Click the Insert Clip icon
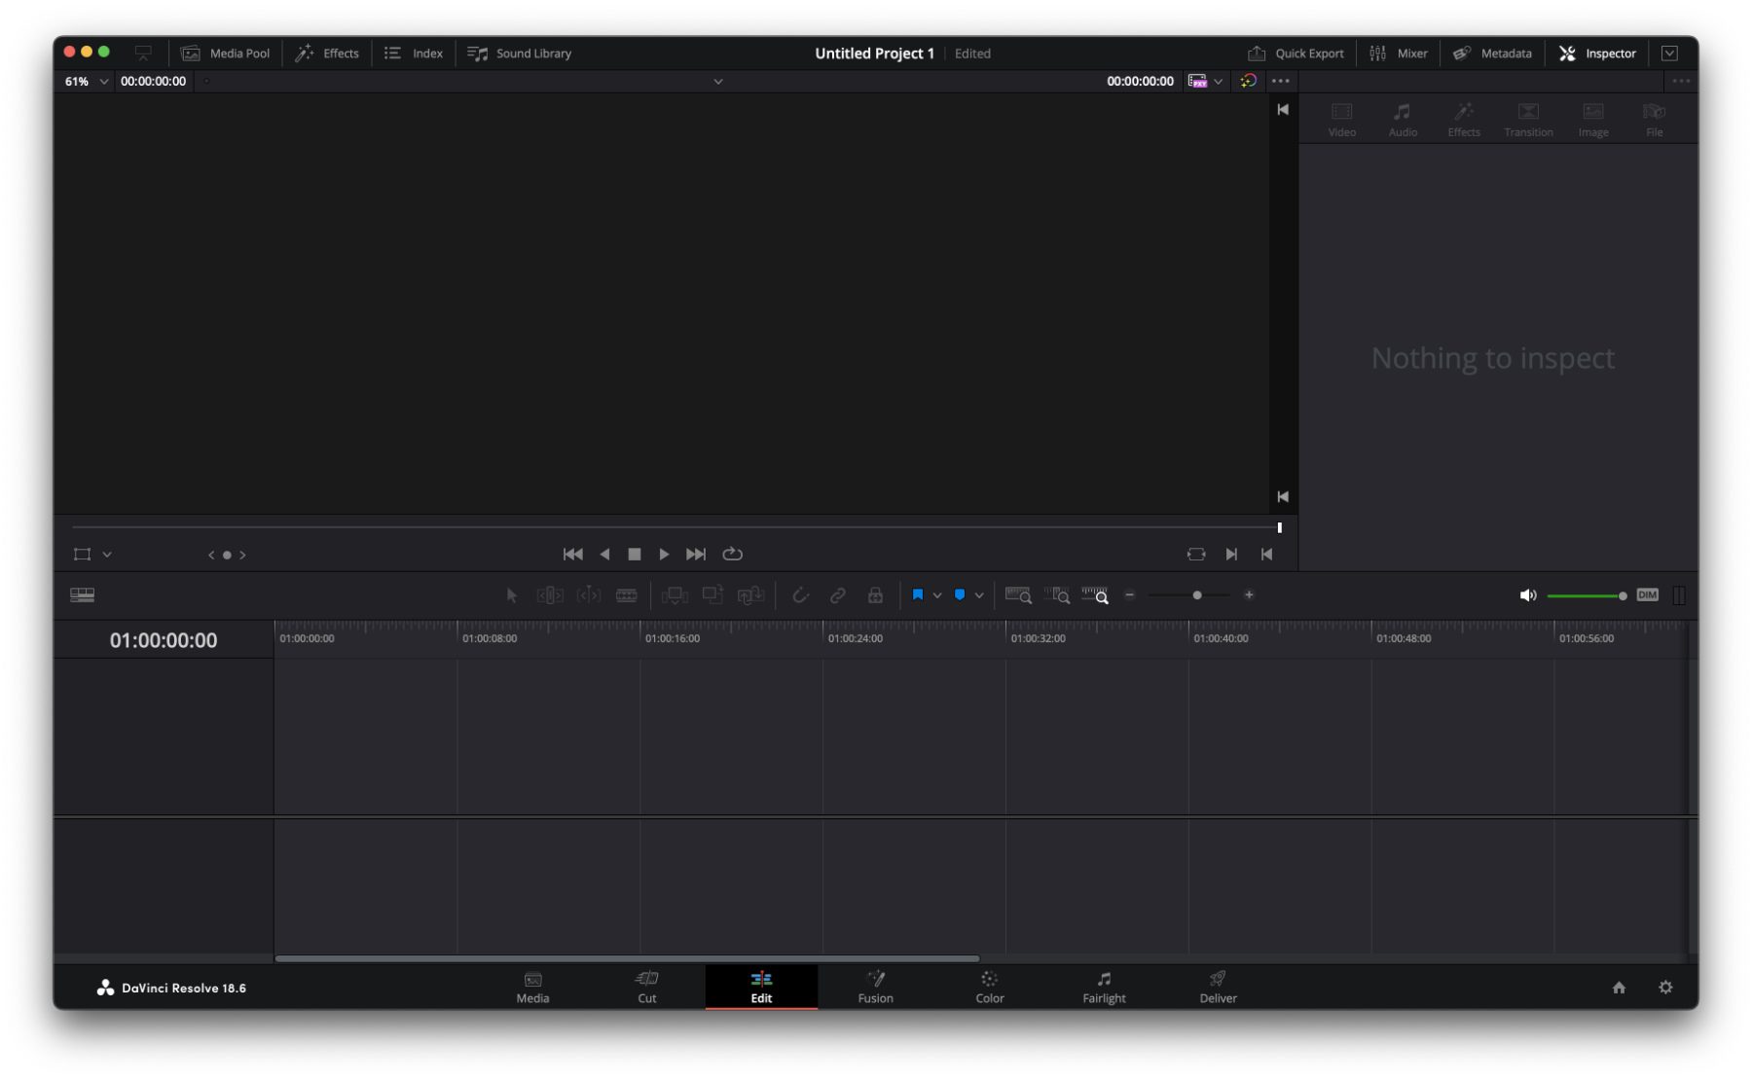 674,595
